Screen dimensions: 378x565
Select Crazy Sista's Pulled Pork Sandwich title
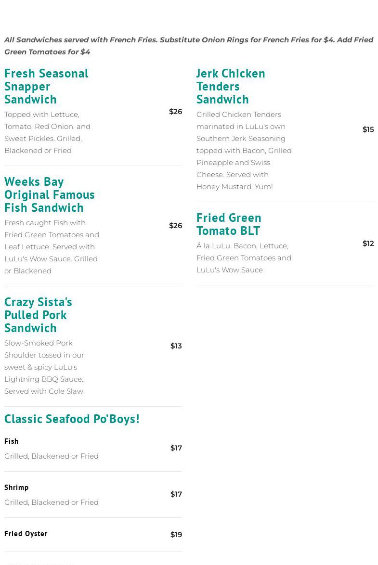(38, 314)
